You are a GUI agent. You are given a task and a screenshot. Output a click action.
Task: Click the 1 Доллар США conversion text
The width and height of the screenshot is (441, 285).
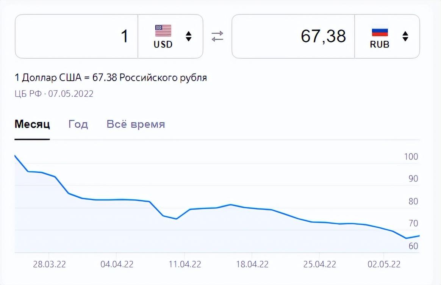111,78
